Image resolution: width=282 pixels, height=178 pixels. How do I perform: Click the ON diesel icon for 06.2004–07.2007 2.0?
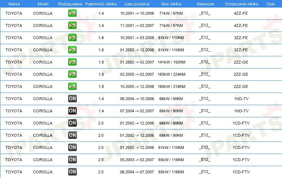pyautogui.click(x=72, y=172)
